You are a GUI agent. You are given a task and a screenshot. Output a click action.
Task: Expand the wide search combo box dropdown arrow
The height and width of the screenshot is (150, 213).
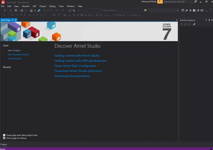(x=178, y=10)
